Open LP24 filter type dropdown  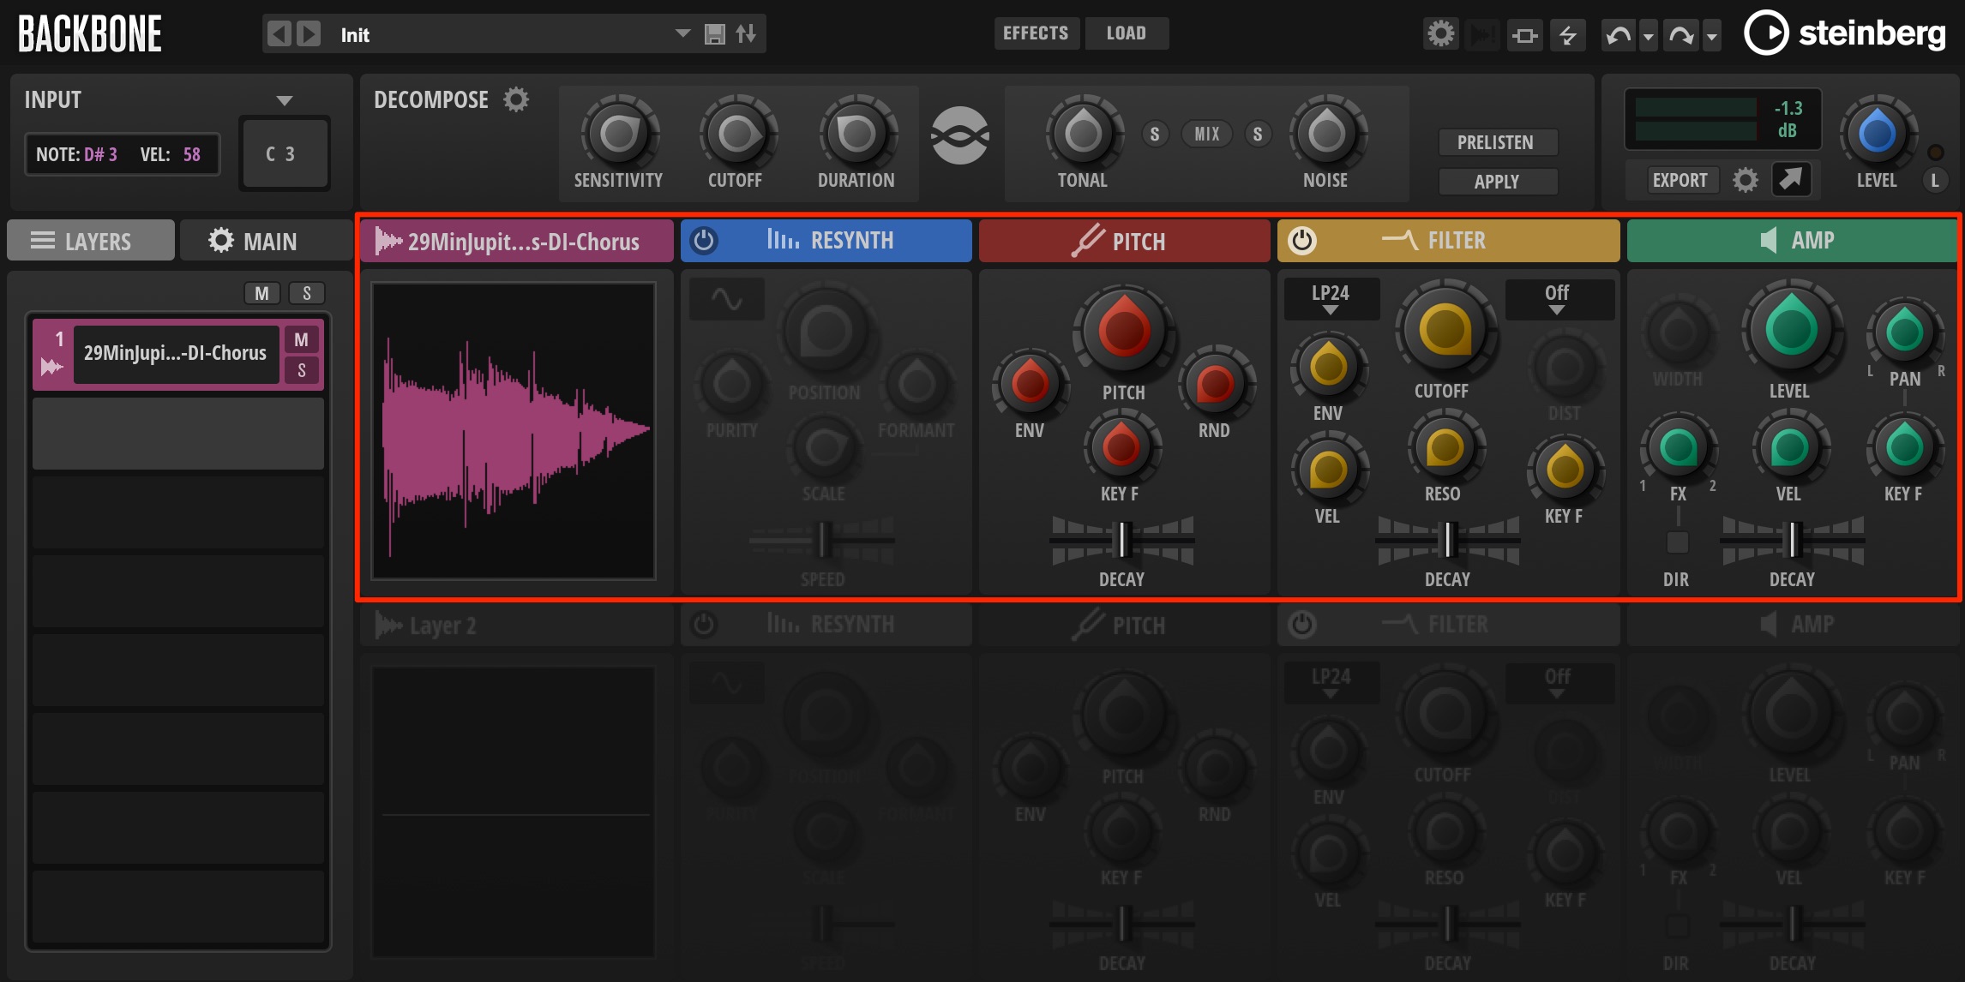click(1331, 298)
